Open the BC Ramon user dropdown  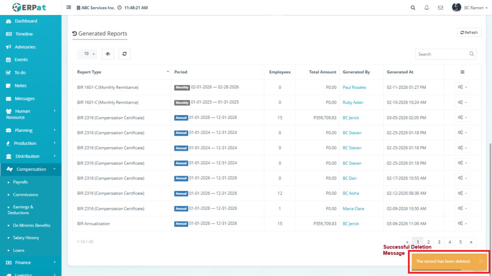(469, 8)
